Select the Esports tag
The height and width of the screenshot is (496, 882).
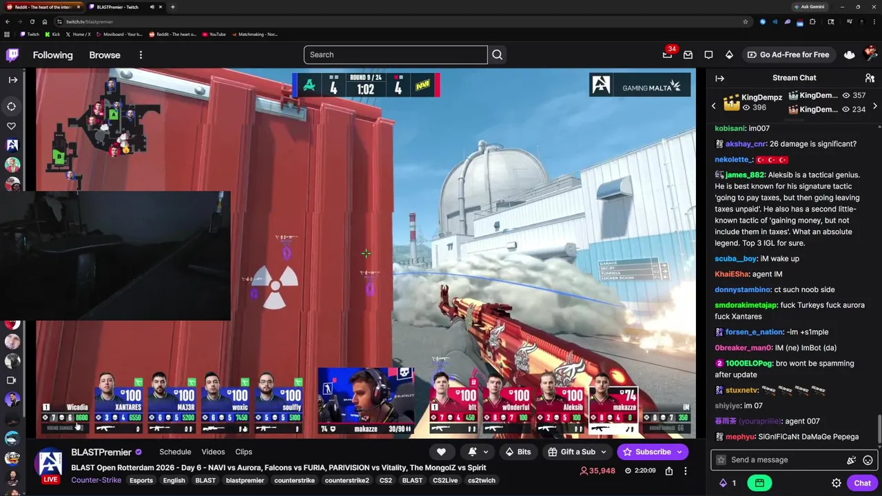[141, 480]
